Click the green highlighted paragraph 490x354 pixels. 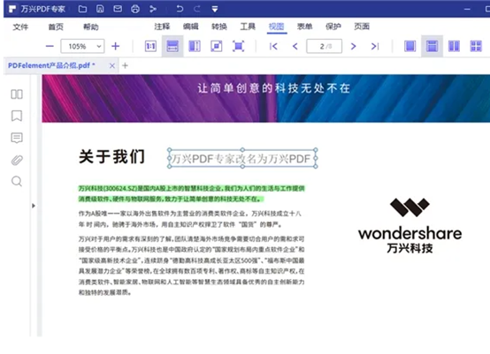tap(191, 193)
